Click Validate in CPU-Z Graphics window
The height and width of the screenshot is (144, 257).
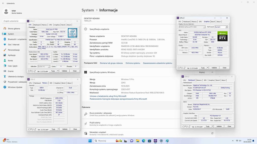214,68
